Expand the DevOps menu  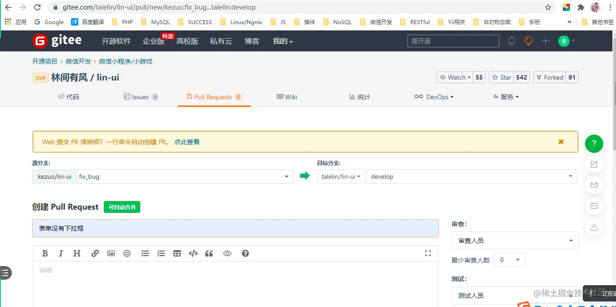434,97
